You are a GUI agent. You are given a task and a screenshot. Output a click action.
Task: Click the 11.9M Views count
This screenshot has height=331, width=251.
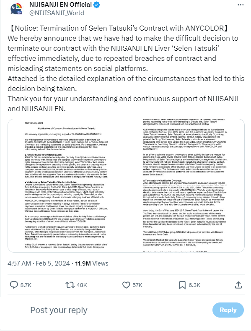tap(91, 263)
